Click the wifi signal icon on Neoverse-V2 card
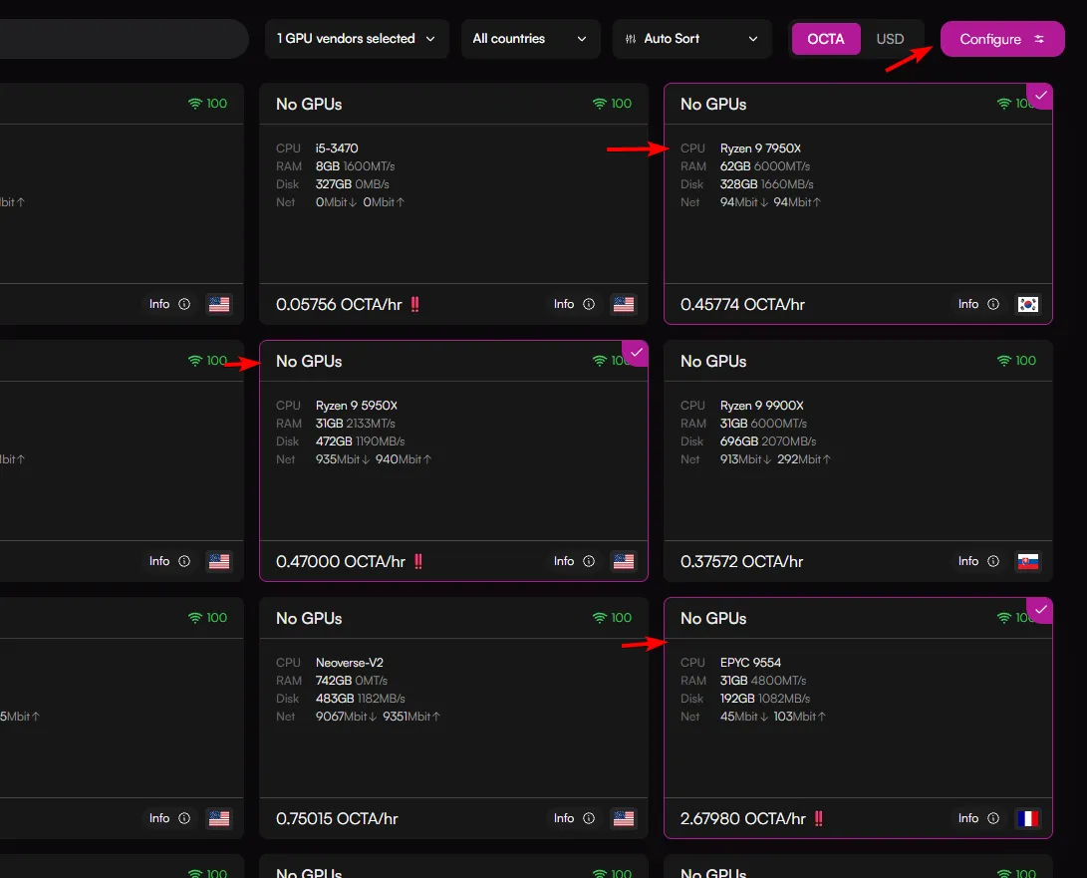Screen dimensions: 1087x878 point(600,618)
